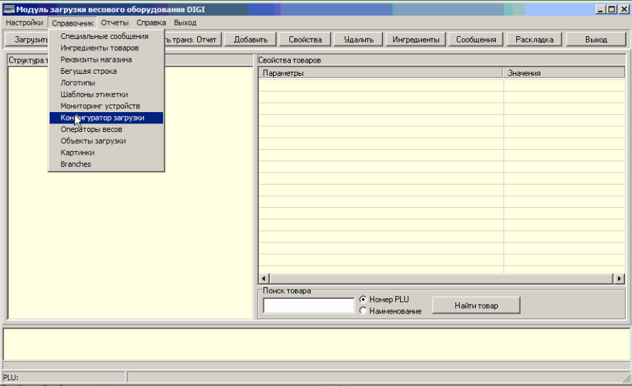This screenshot has height=386, width=632.
Task: Open Мониторинг устройств entry
Action: click(106, 106)
